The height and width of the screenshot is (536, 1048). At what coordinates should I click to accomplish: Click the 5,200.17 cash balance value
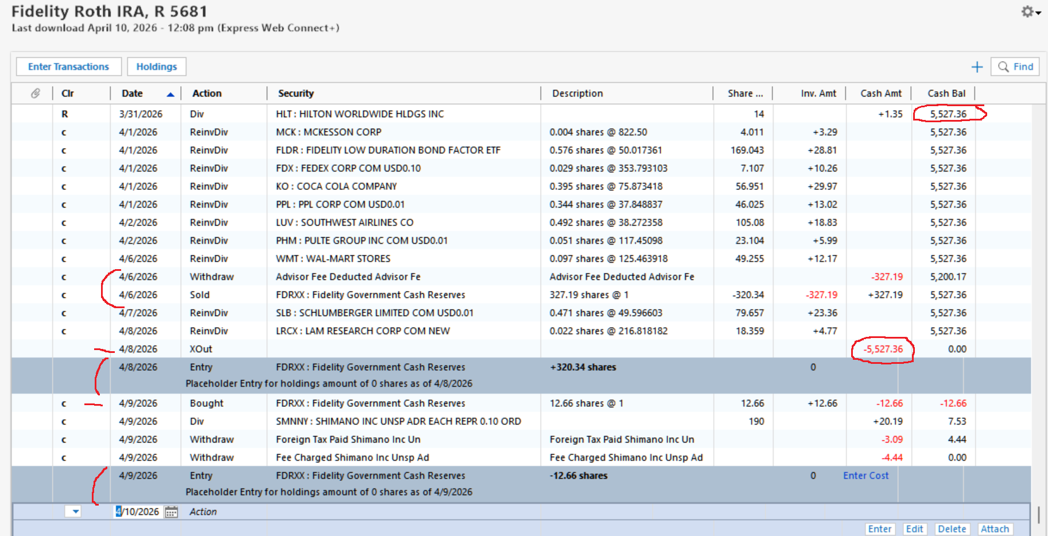click(948, 277)
